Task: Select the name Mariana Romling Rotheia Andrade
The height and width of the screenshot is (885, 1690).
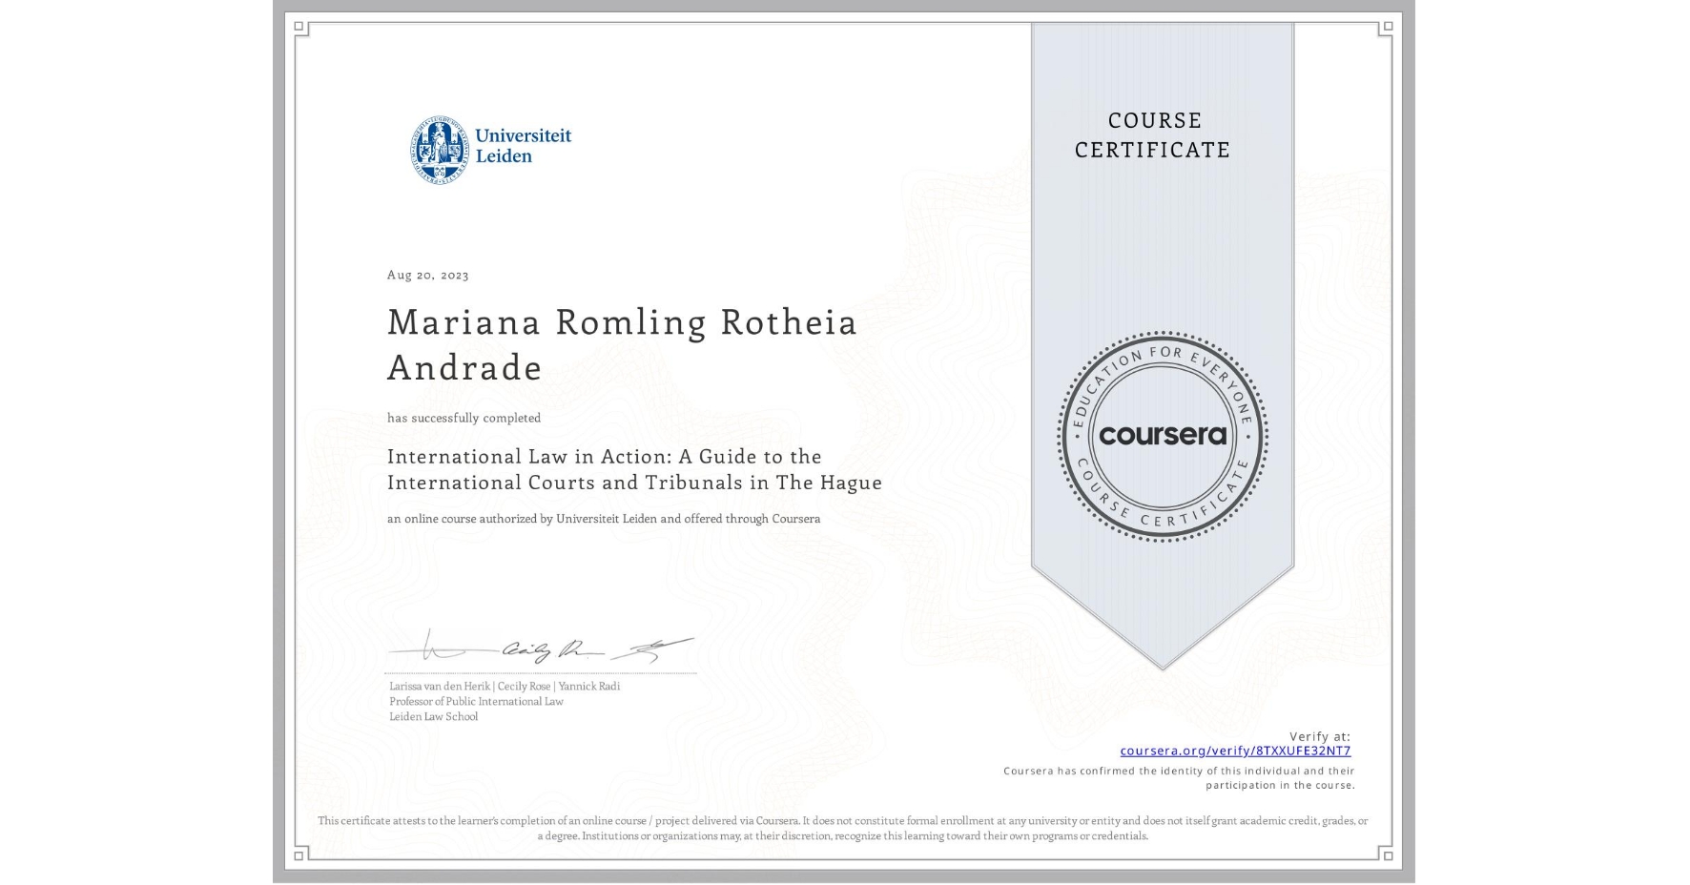Action: tap(618, 343)
